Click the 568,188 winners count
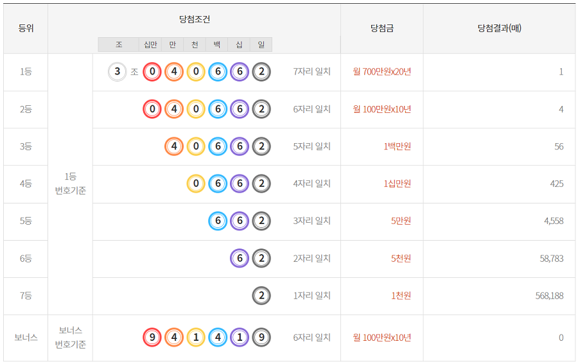The image size is (578, 362). point(549,295)
